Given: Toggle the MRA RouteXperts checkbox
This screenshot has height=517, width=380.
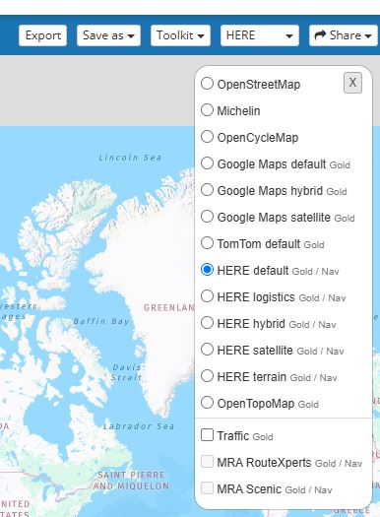Looking at the screenshot, I should click(x=207, y=462).
